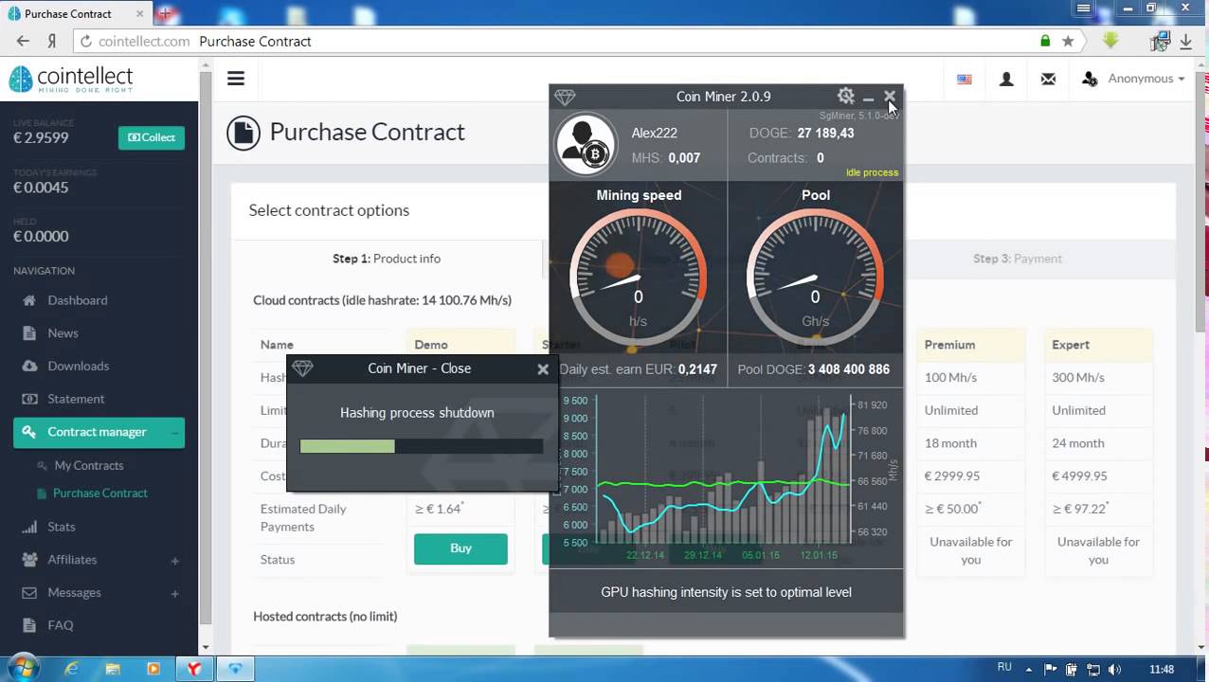Click the volume speaker tray icon
Image resolution: width=1209 pixels, height=682 pixels.
point(1114,669)
